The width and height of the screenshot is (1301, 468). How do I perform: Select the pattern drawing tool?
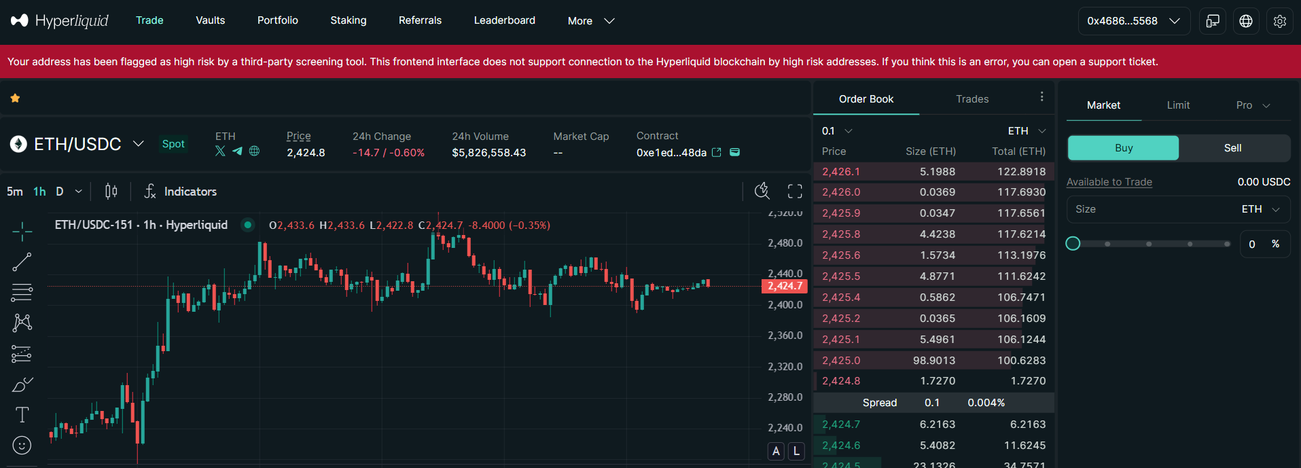tap(22, 323)
